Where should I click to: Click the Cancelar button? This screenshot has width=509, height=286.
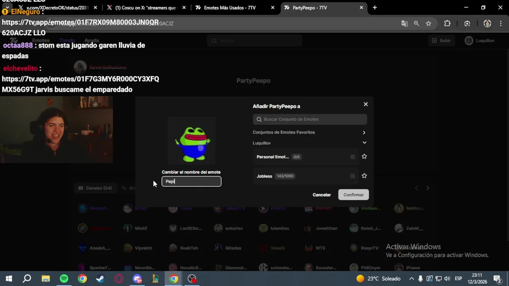click(322, 195)
